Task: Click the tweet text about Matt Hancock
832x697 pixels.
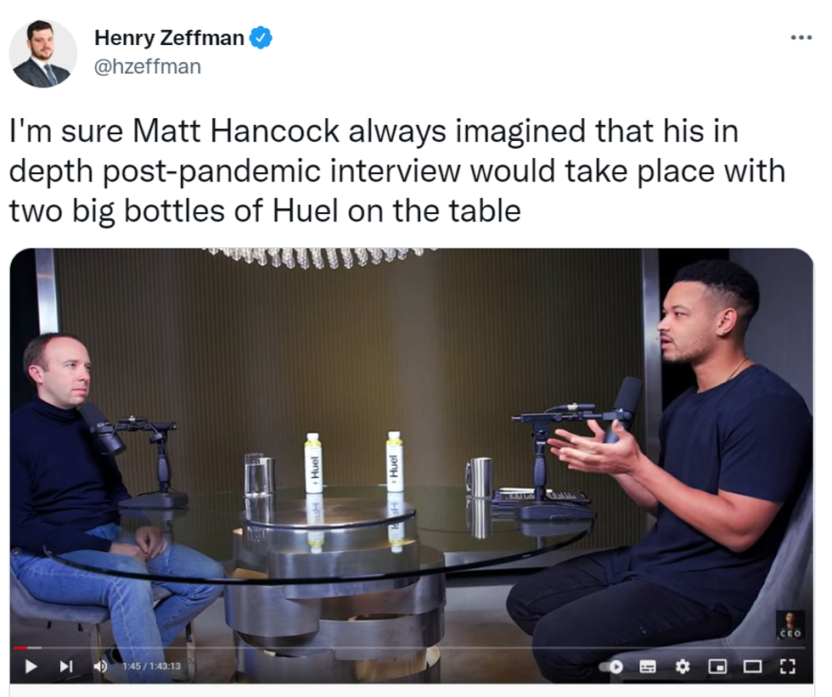Action: point(397,171)
